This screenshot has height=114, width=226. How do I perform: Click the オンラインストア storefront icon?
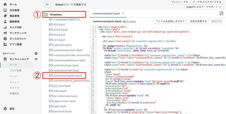coord(5,59)
